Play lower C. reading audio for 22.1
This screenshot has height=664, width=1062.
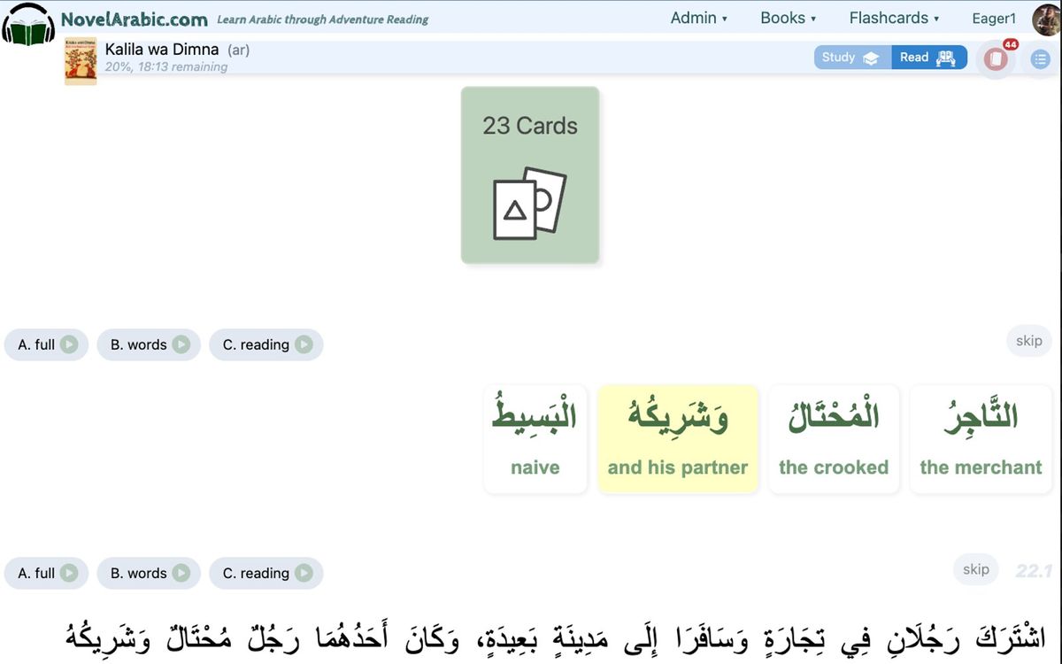click(266, 573)
